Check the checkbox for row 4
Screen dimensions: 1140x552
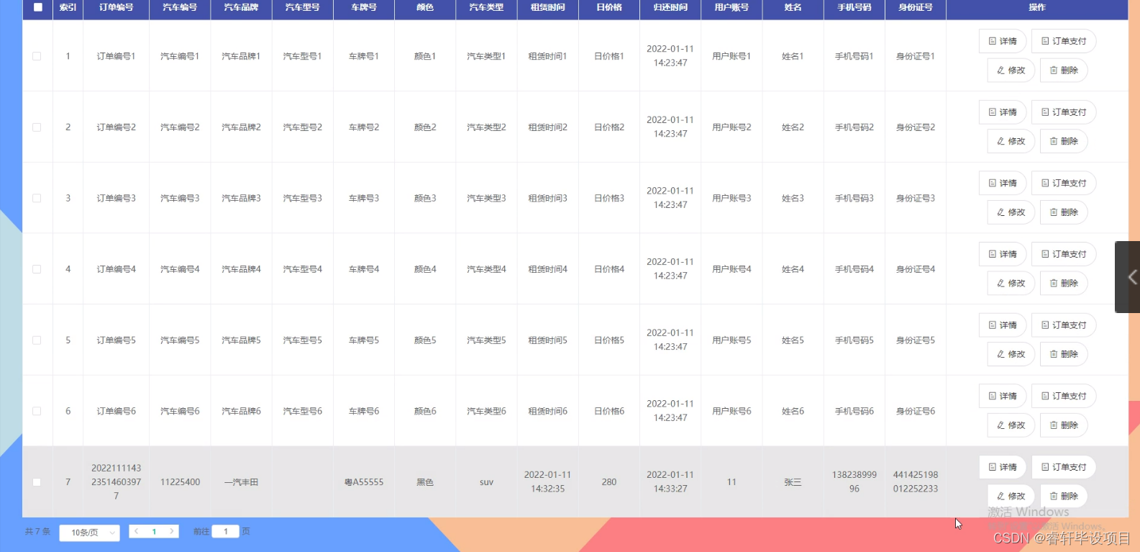point(37,269)
